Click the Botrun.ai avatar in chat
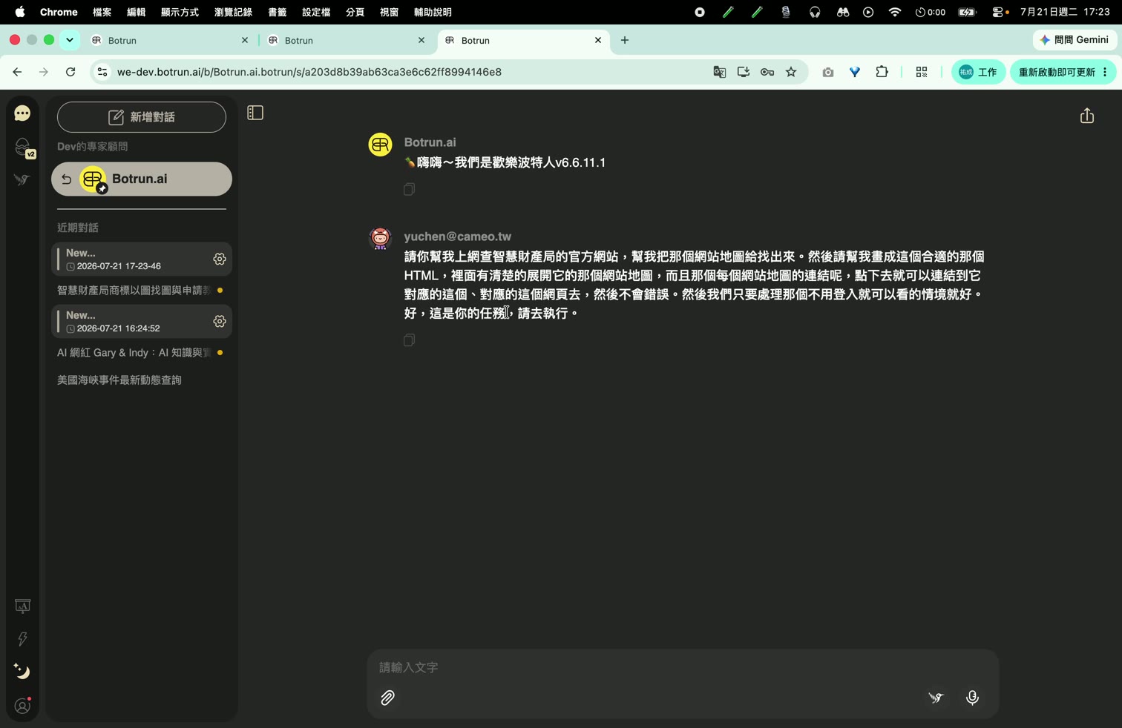1122x728 pixels. (x=380, y=144)
